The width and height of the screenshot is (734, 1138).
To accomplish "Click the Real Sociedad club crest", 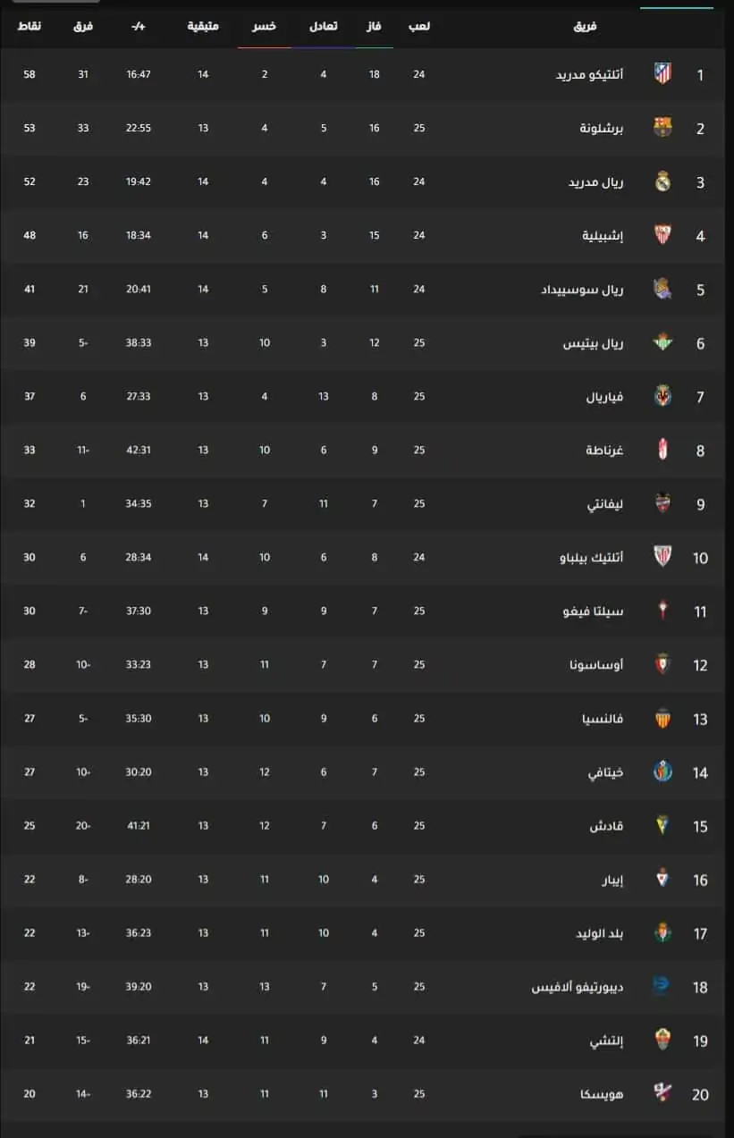I will point(662,289).
